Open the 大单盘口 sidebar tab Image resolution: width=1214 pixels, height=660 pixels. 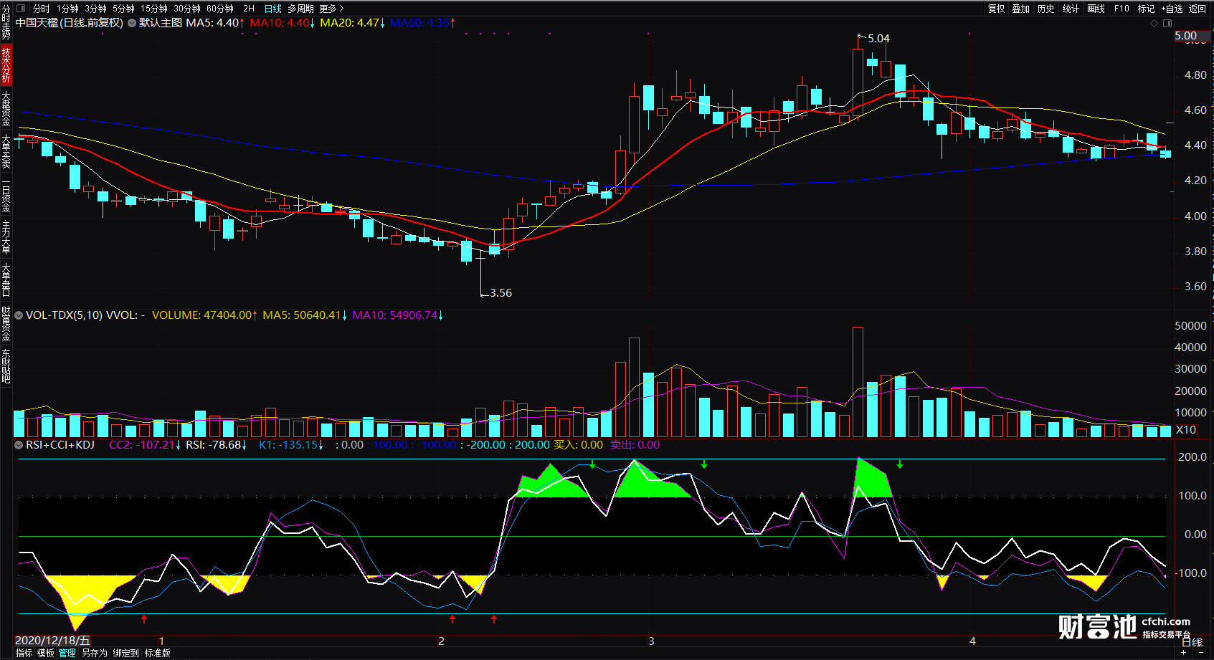(x=6, y=280)
